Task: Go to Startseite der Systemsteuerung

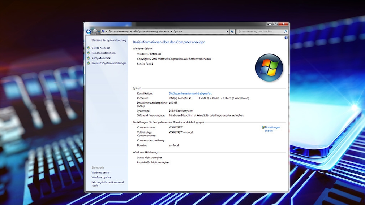Action: pyautogui.click(x=109, y=40)
